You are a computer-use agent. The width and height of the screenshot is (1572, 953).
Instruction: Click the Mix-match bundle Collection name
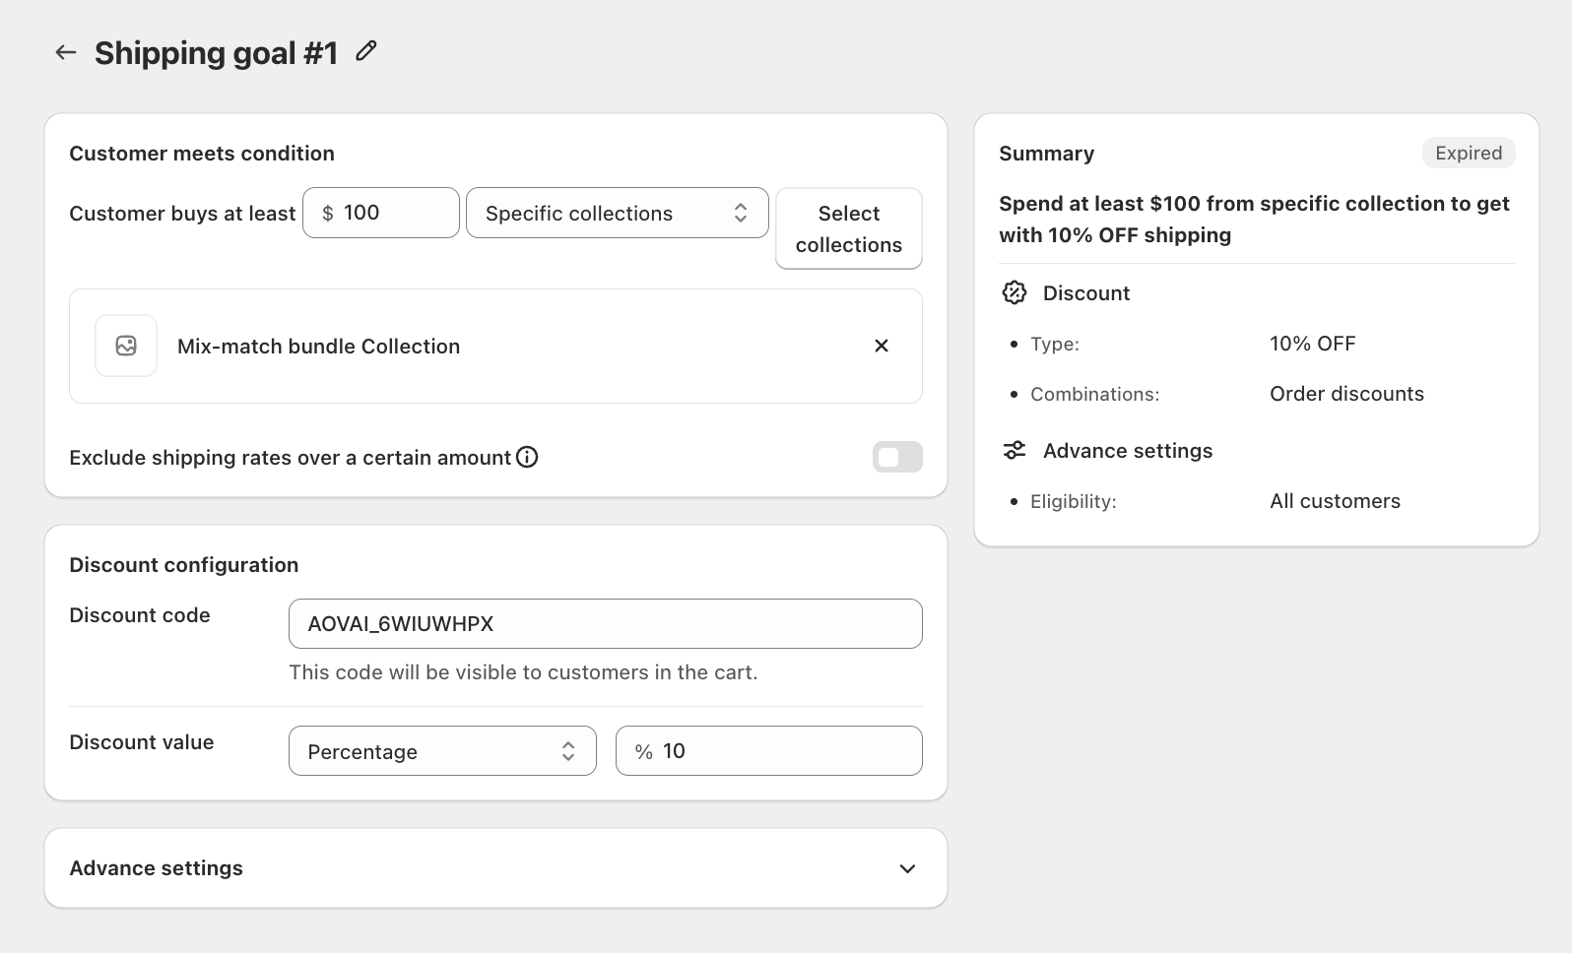pos(319,347)
